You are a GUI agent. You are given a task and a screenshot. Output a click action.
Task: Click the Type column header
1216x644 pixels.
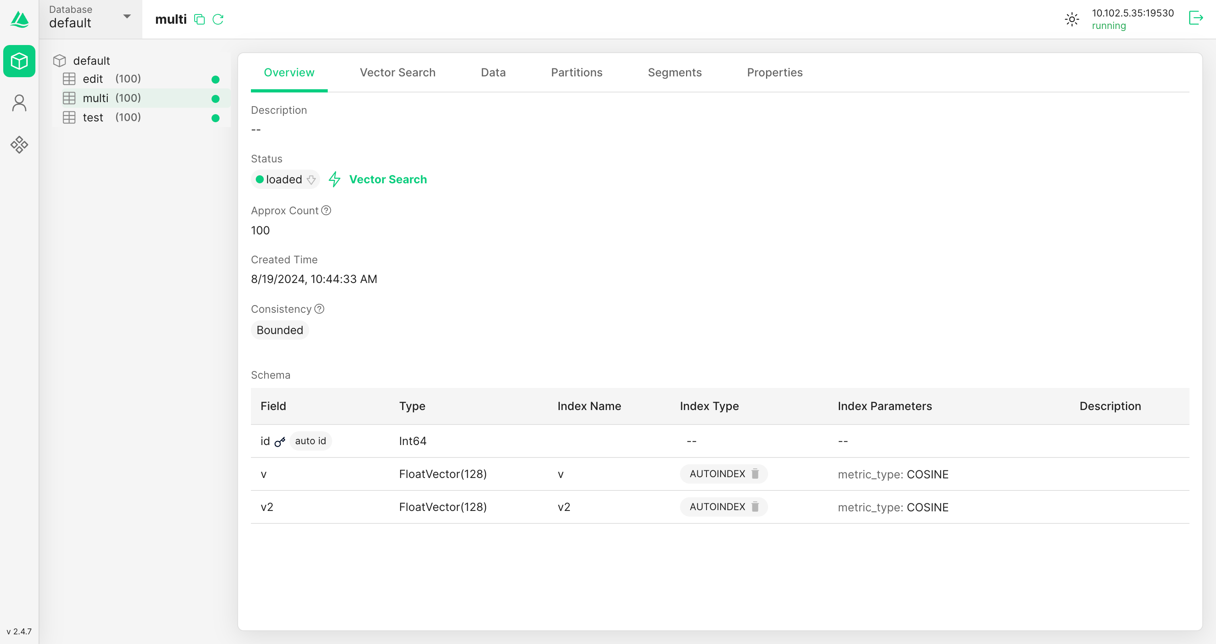(412, 406)
